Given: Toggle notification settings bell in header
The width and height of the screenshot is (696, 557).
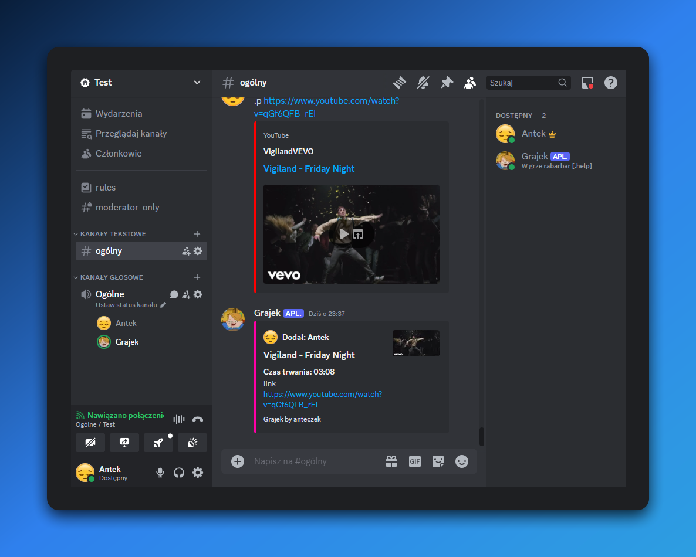Looking at the screenshot, I should [x=423, y=83].
